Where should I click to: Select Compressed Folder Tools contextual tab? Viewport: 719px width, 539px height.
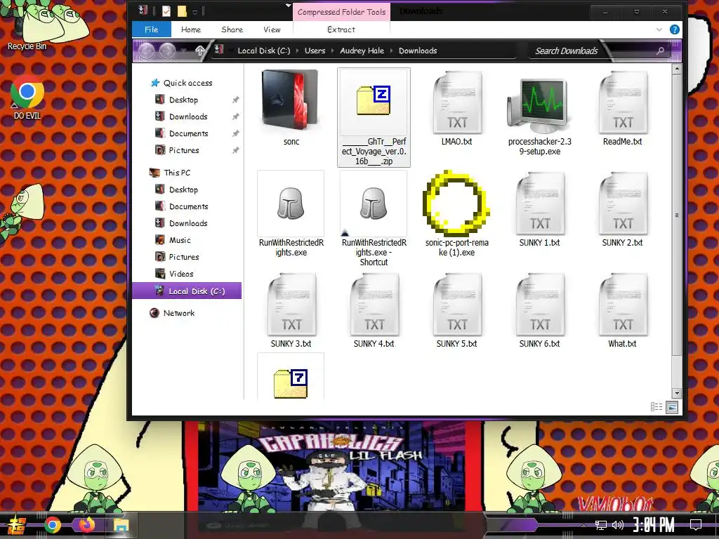point(342,12)
